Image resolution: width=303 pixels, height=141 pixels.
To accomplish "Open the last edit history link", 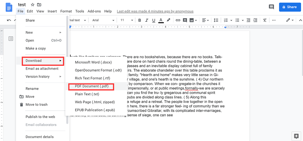I will (x=155, y=11).
